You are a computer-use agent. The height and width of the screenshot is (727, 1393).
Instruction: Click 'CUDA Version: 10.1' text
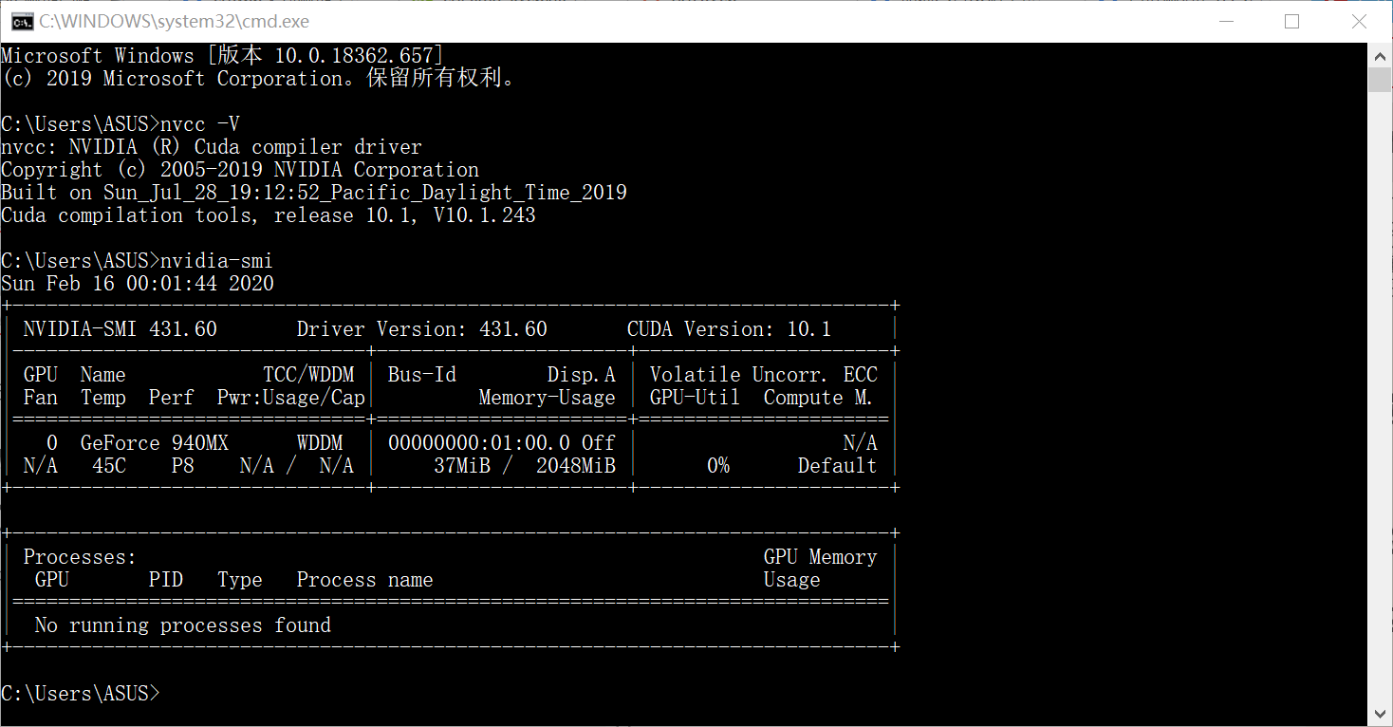tap(729, 329)
